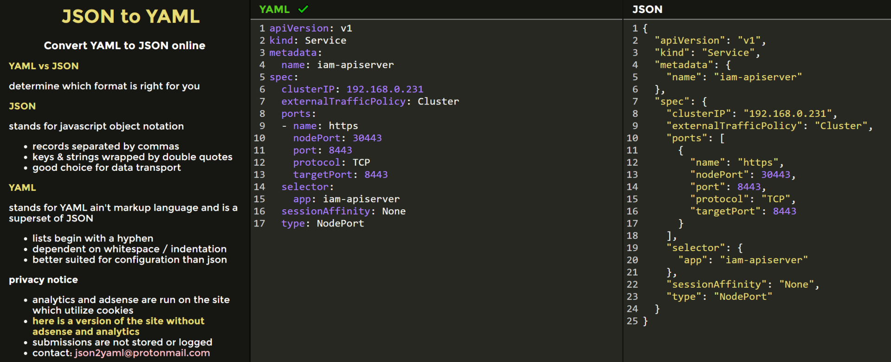
Task: Click the yellow YAML heading in the sidebar
Action: click(x=22, y=187)
